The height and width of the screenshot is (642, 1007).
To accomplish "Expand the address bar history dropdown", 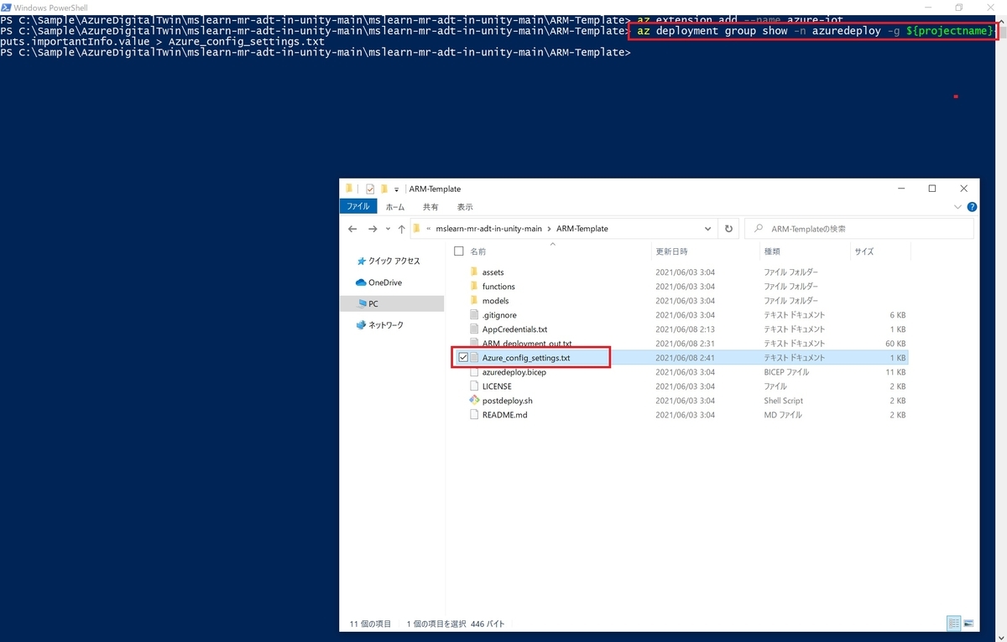I will (710, 228).
